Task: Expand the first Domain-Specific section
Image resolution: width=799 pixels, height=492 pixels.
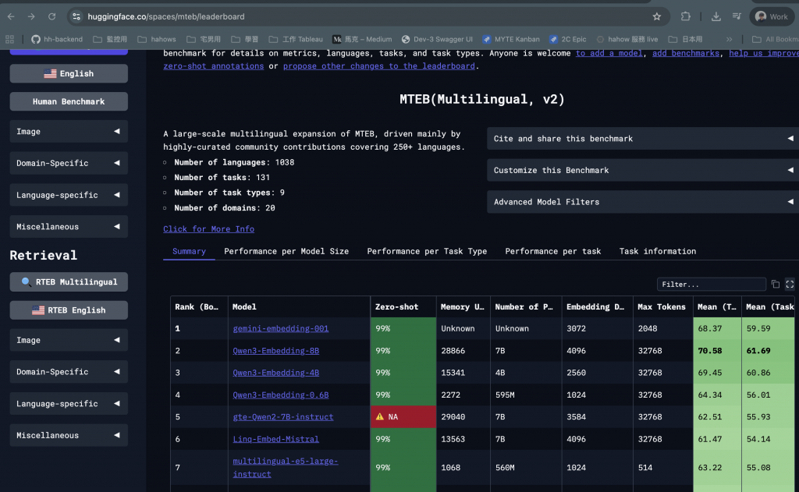Action: [69, 163]
